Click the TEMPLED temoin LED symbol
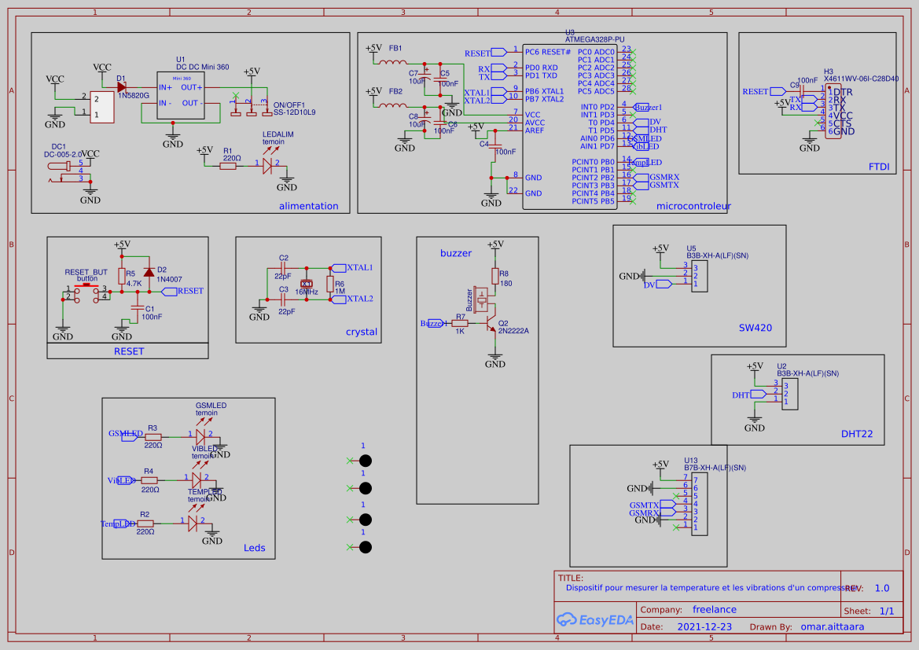This screenshot has width=919, height=650. (x=193, y=523)
